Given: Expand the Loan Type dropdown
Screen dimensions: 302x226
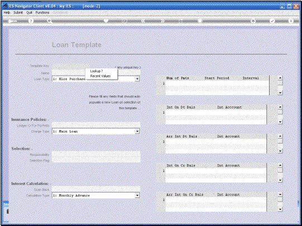Looking at the screenshot, I should [x=137, y=79].
